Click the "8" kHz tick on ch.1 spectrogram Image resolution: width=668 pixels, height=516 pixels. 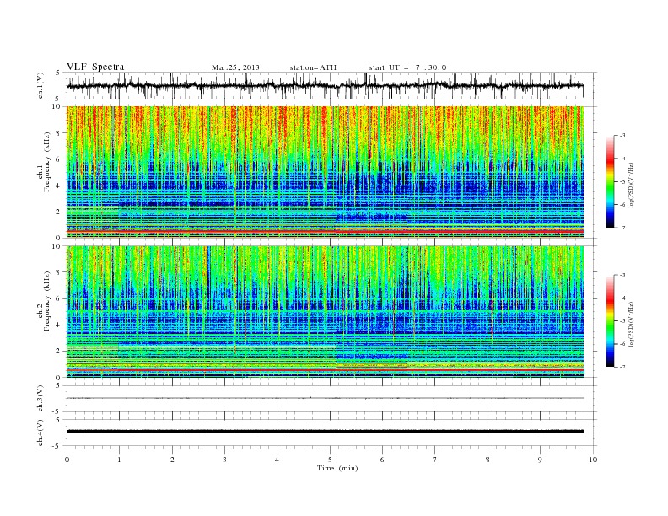(59, 133)
